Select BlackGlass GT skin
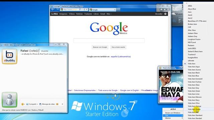Viewport: 214px width, 120px height. (x=197, y=21)
